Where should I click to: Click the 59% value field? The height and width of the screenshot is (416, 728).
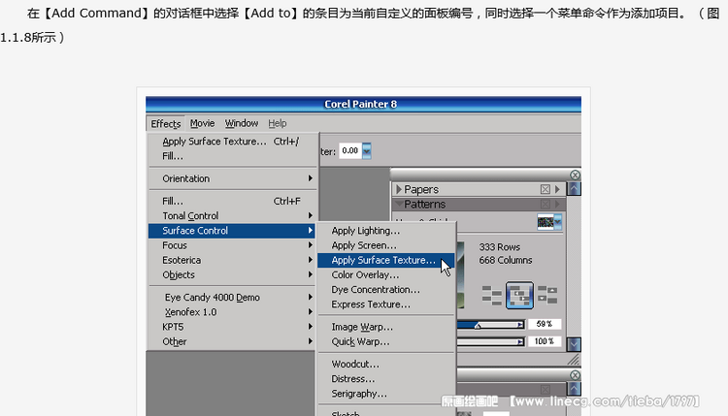pyautogui.click(x=545, y=324)
